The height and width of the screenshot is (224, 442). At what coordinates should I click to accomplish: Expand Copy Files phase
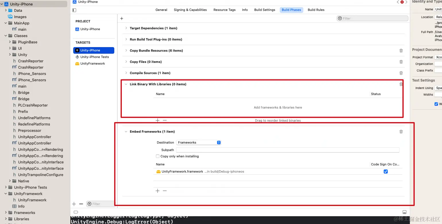click(x=126, y=62)
